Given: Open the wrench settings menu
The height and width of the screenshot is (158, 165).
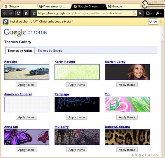Looking at the screenshot, I should pyautogui.click(x=159, y=13).
